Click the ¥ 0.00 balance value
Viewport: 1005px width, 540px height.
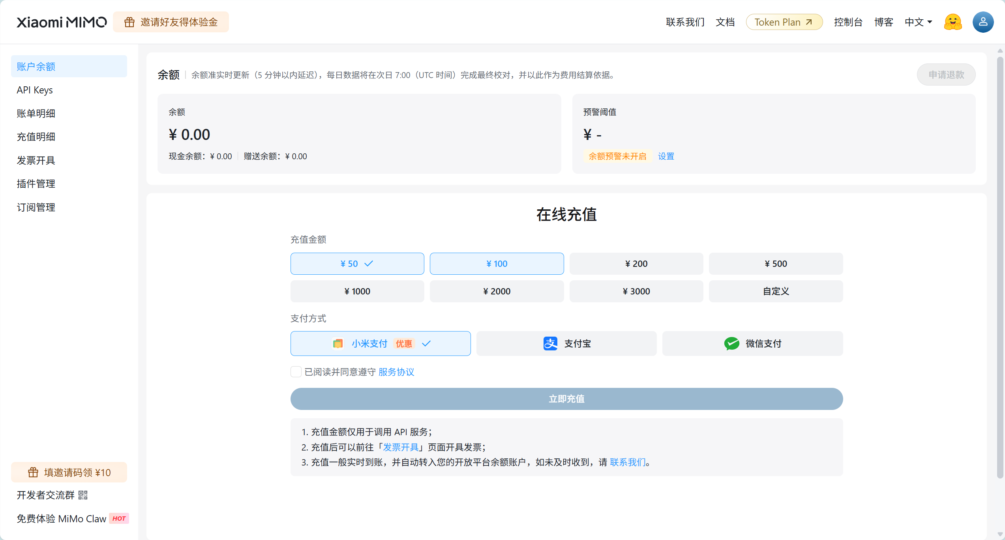[x=189, y=135]
